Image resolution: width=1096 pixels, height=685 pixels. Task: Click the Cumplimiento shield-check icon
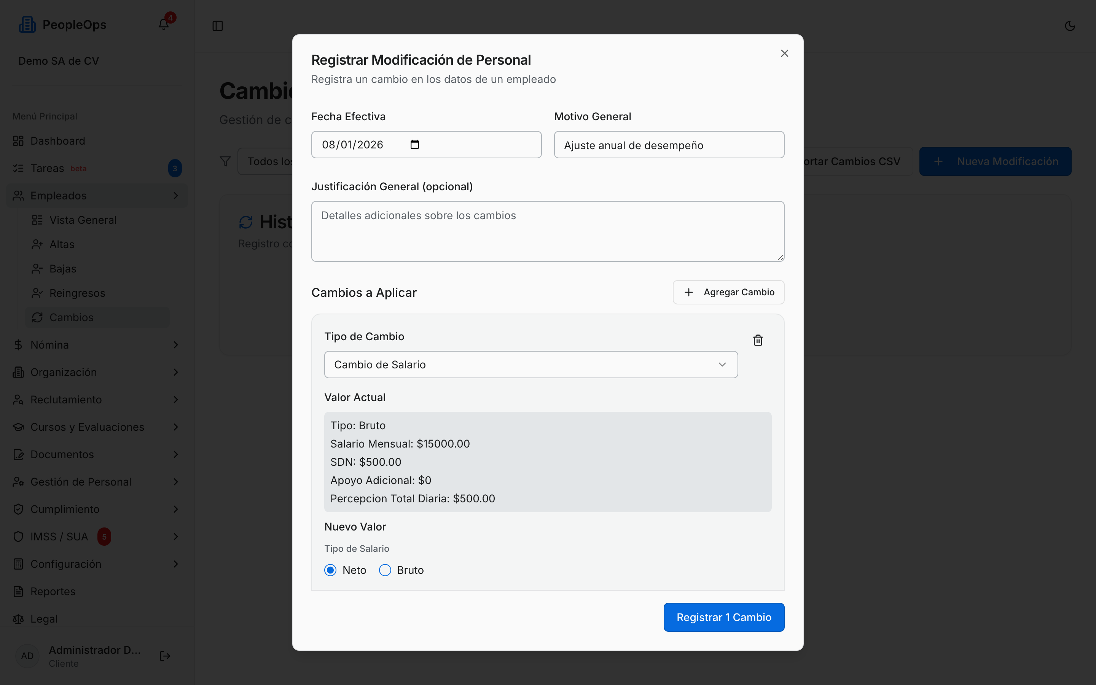tap(18, 509)
